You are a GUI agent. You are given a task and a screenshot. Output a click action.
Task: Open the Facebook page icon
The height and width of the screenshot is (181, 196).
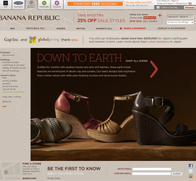tap(191, 166)
